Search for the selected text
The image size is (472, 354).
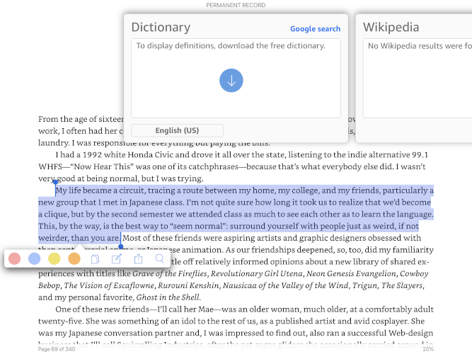click(x=159, y=259)
